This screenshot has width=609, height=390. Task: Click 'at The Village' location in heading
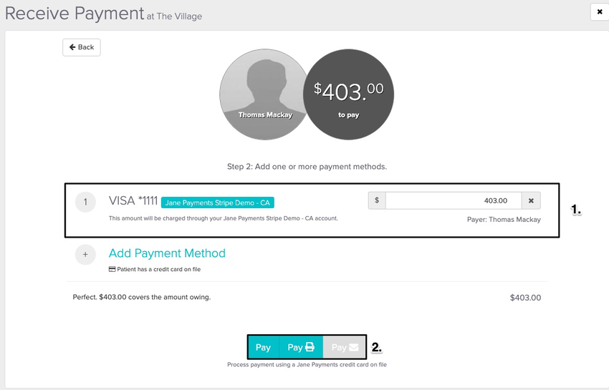click(174, 16)
